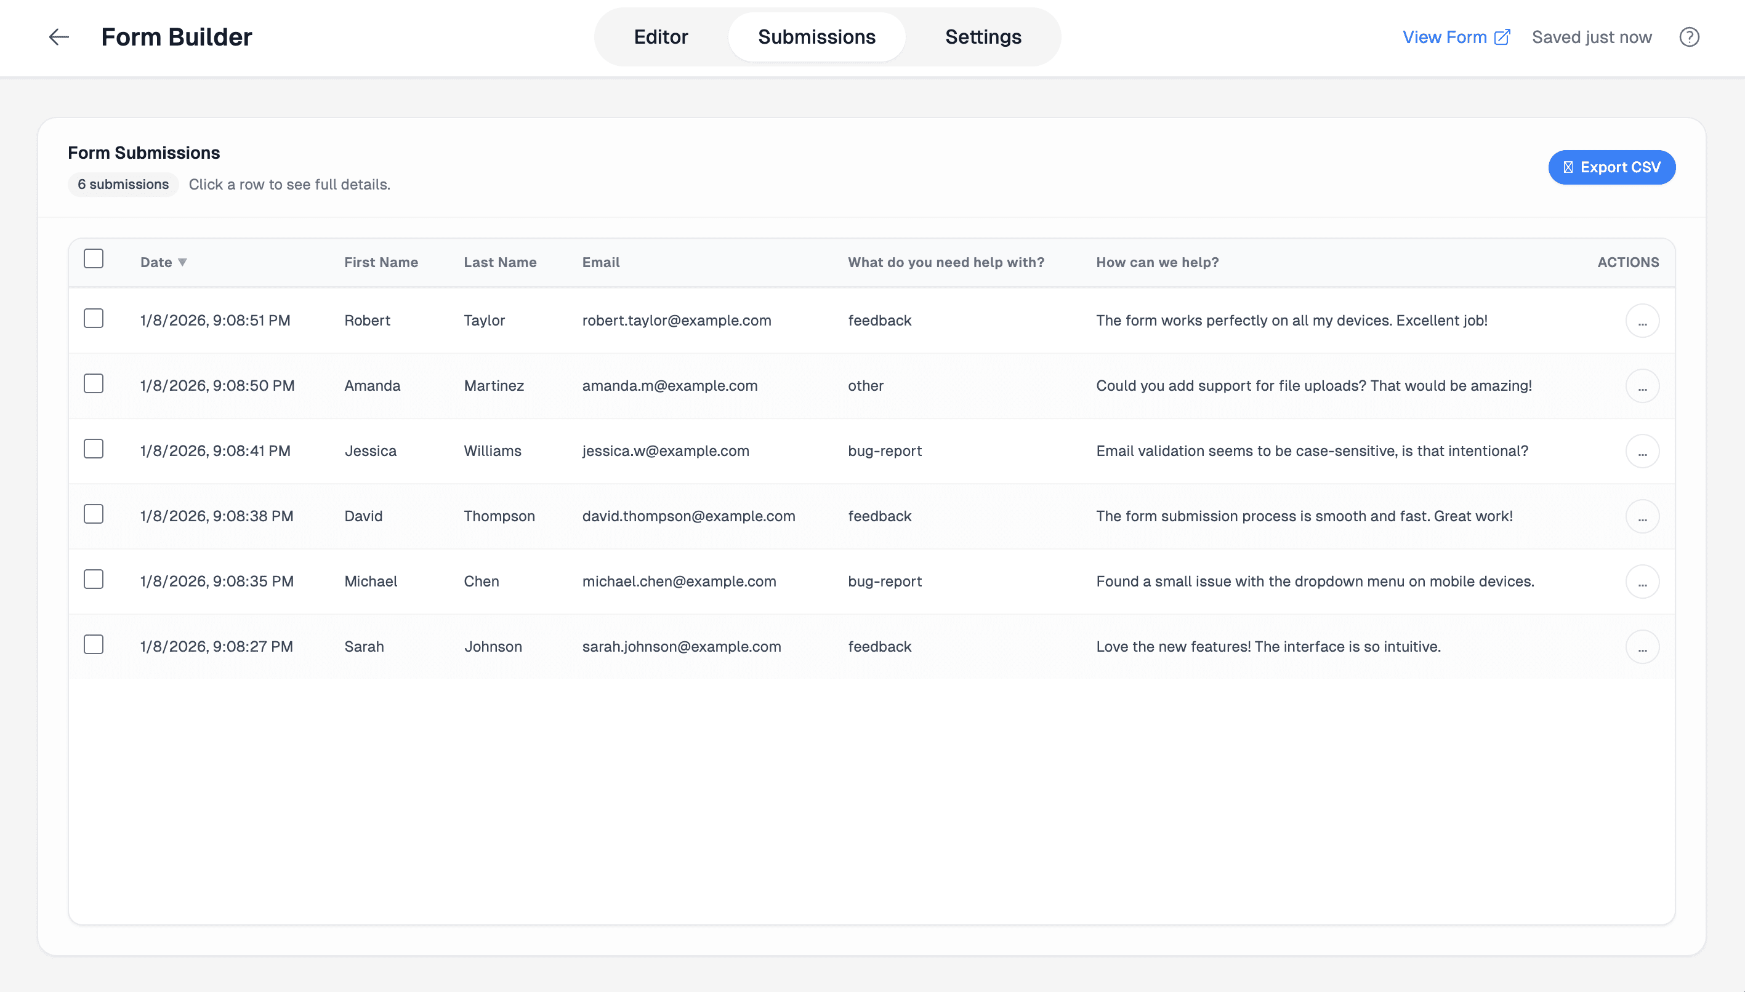The image size is (1745, 992).
Task: Click the back arrow beside Form Builder
Action: (58, 37)
